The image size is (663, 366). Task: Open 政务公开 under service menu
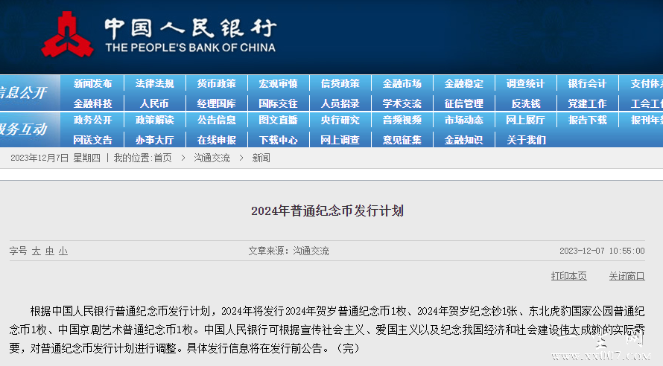(92, 121)
